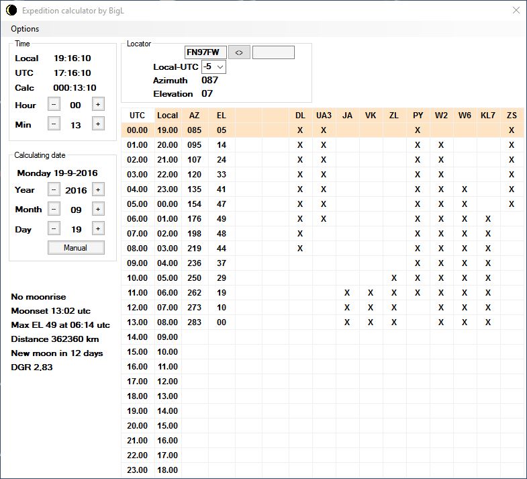This screenshot has height=479, width=527.
Task: Increment the Year with plus button
Action: click(98, 189)
